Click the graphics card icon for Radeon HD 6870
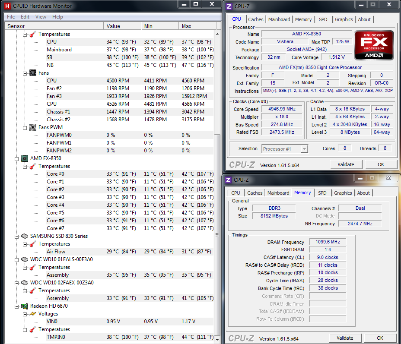The height and width of the screenshot is (344, 401). pos(25,306)
